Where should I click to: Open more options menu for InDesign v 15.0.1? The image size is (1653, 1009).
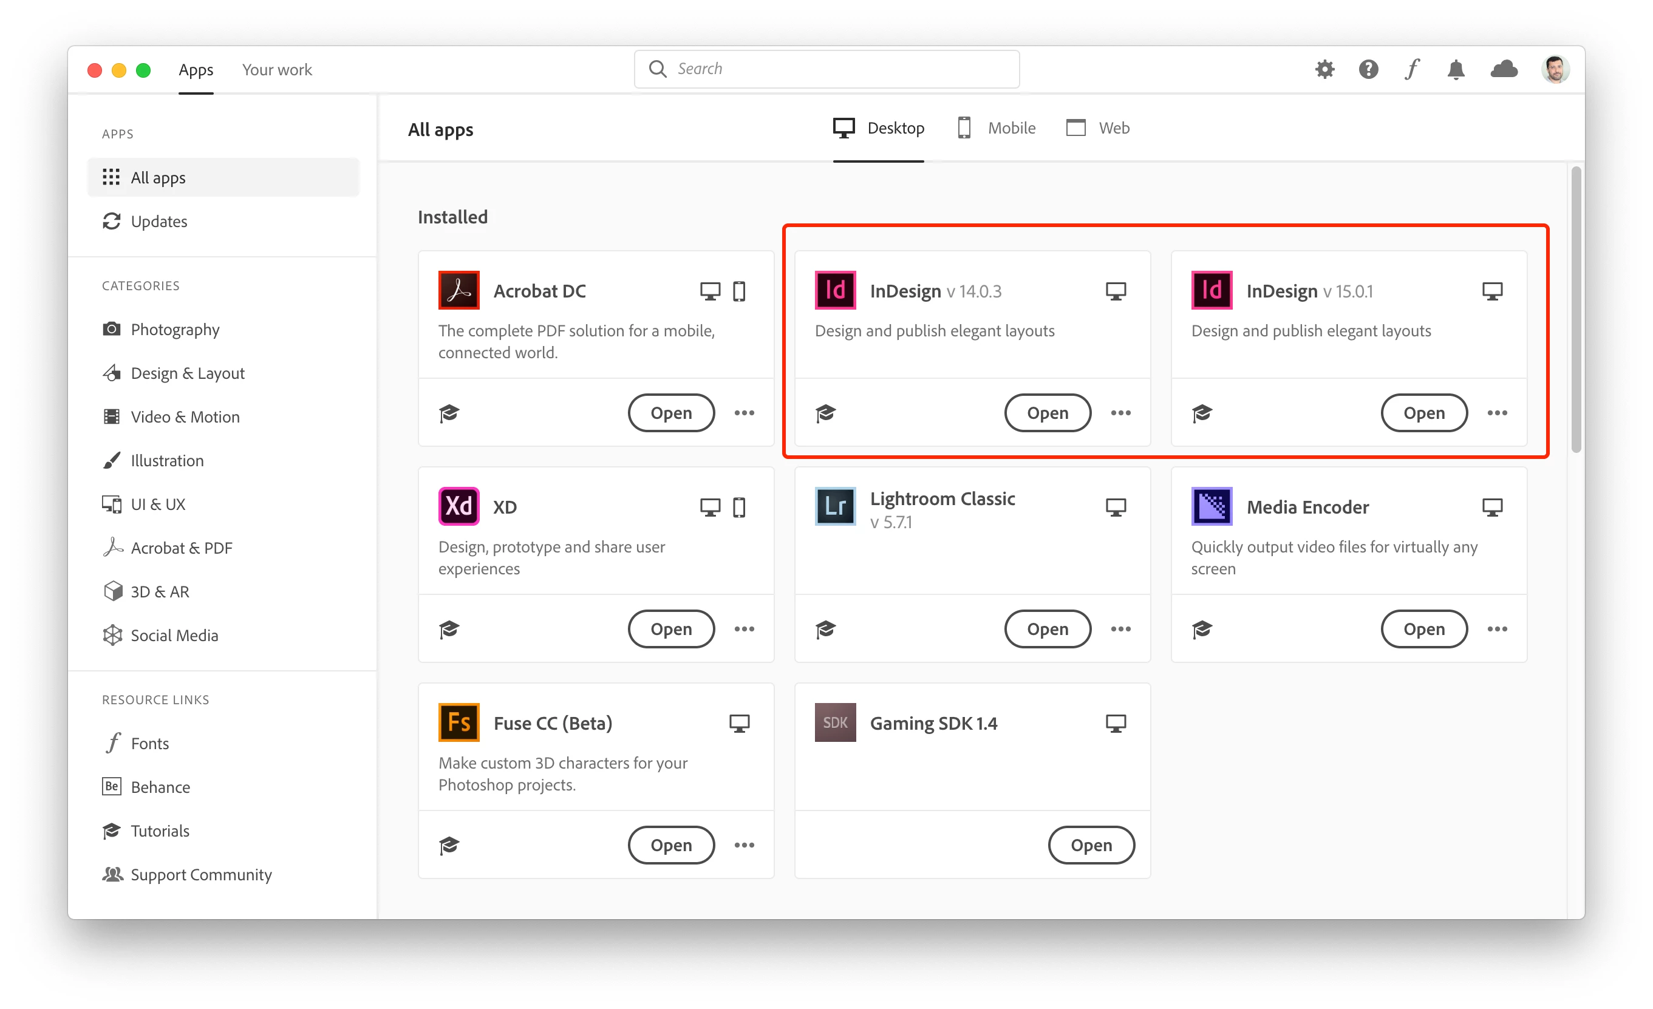pos(1497,413)
